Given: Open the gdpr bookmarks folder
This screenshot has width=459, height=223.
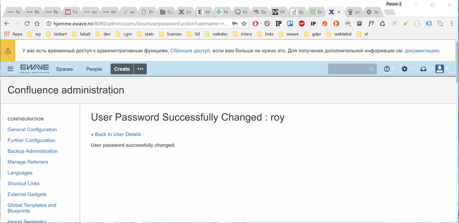Looking at the screenshot, I should (x=313, y=34).
